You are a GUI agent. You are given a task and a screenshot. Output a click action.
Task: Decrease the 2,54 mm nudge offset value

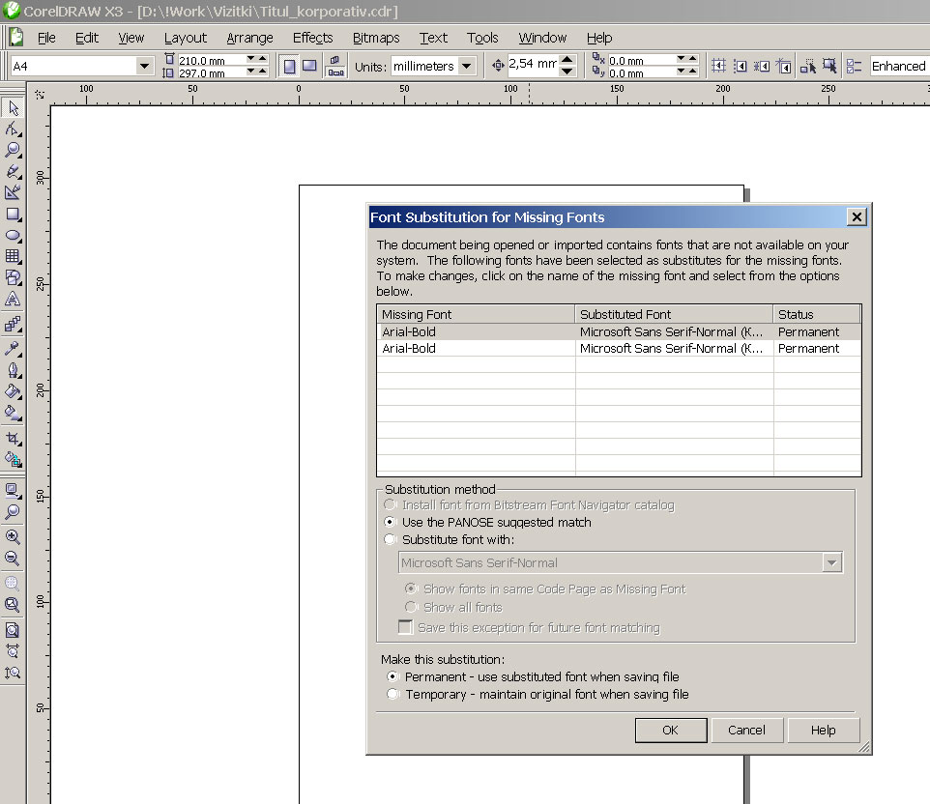tap(567, 72)
